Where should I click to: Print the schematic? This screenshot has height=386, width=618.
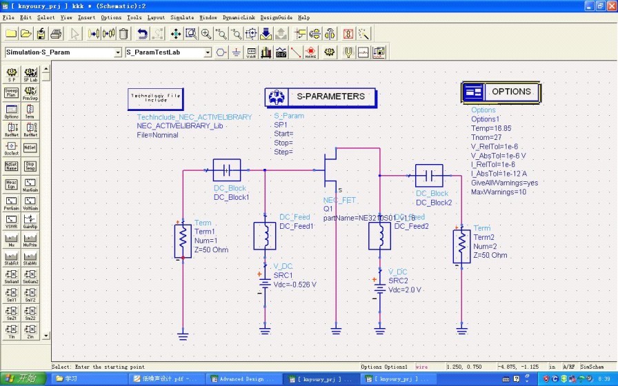click(x=56, y=34)
